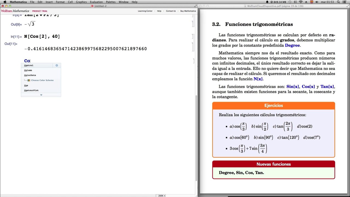Image resolution: width=350 pixels, height=197 pixels.
Task: Click the PRODUCT TRIAL label
Action: (40, 11)
